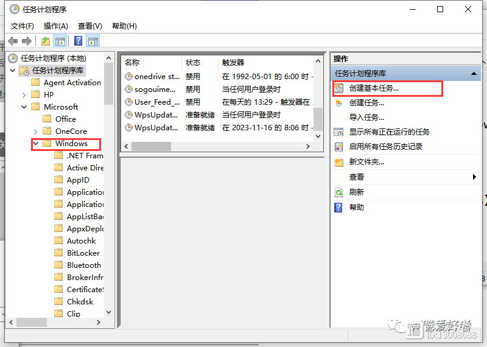The image size is (487, 347).
Task: Click the BitLocker folder icon in tree
Action: (x=58, y=253)
